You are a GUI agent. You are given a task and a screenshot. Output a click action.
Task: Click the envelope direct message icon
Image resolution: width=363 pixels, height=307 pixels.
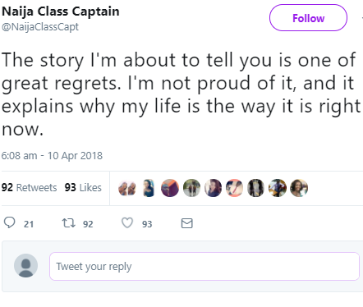click(187, 223)
